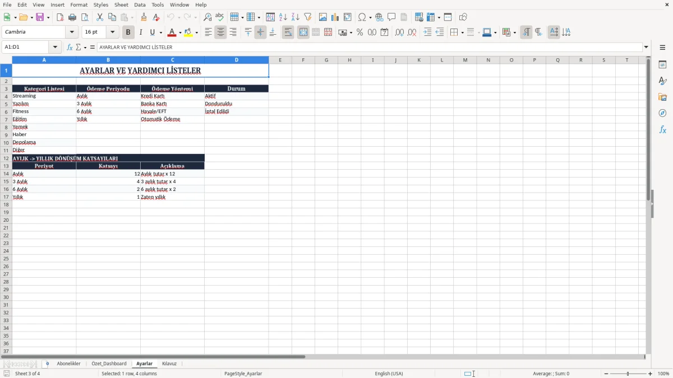Click the AutoFilter funnel icon
Viewport: 673px width, 378px height.
pos(308,17)
